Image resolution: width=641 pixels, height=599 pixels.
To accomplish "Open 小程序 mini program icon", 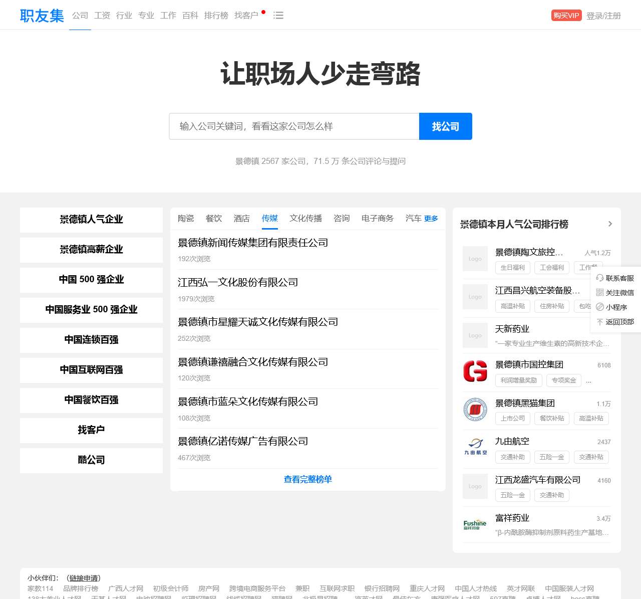I will 600,307.
